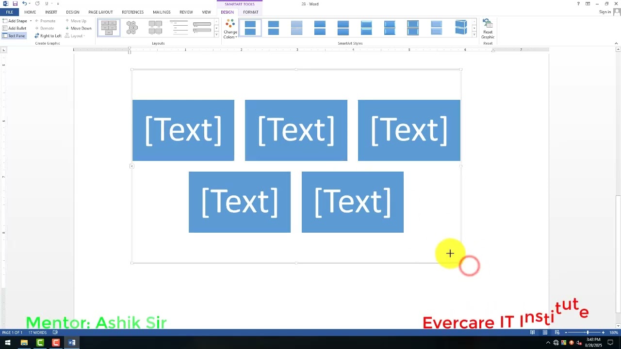
Task: Switch to Print Layout view
Action: (545, 333)
